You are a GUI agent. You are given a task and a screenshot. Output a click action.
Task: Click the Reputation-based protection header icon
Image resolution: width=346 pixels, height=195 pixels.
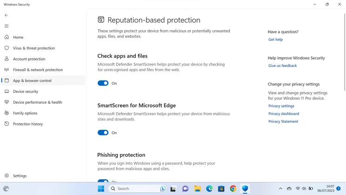pos(101,20)
